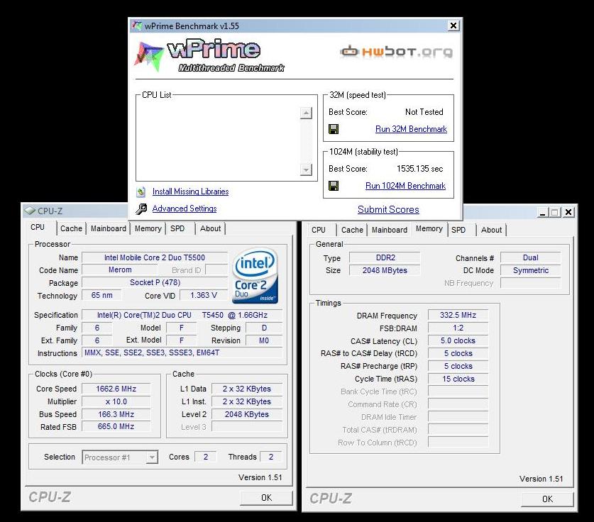Click the 1024M save score floppy icon

[334, 186]
